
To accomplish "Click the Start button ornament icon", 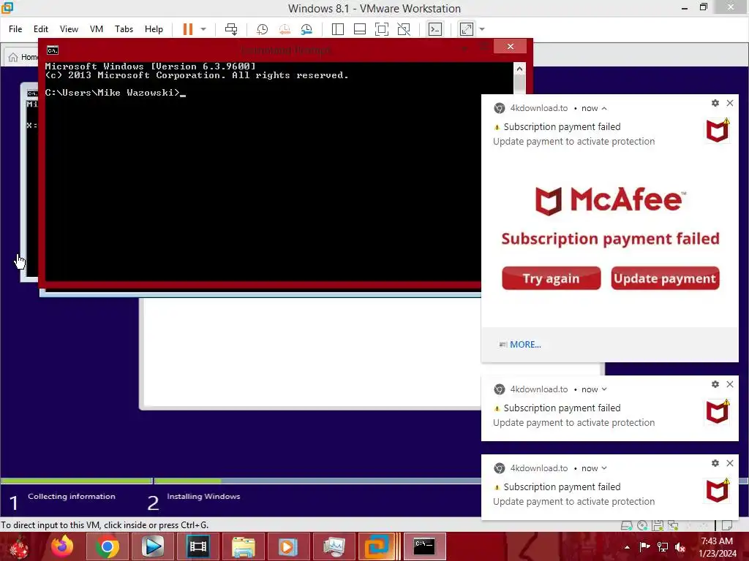I will click(x=20, y=547).
